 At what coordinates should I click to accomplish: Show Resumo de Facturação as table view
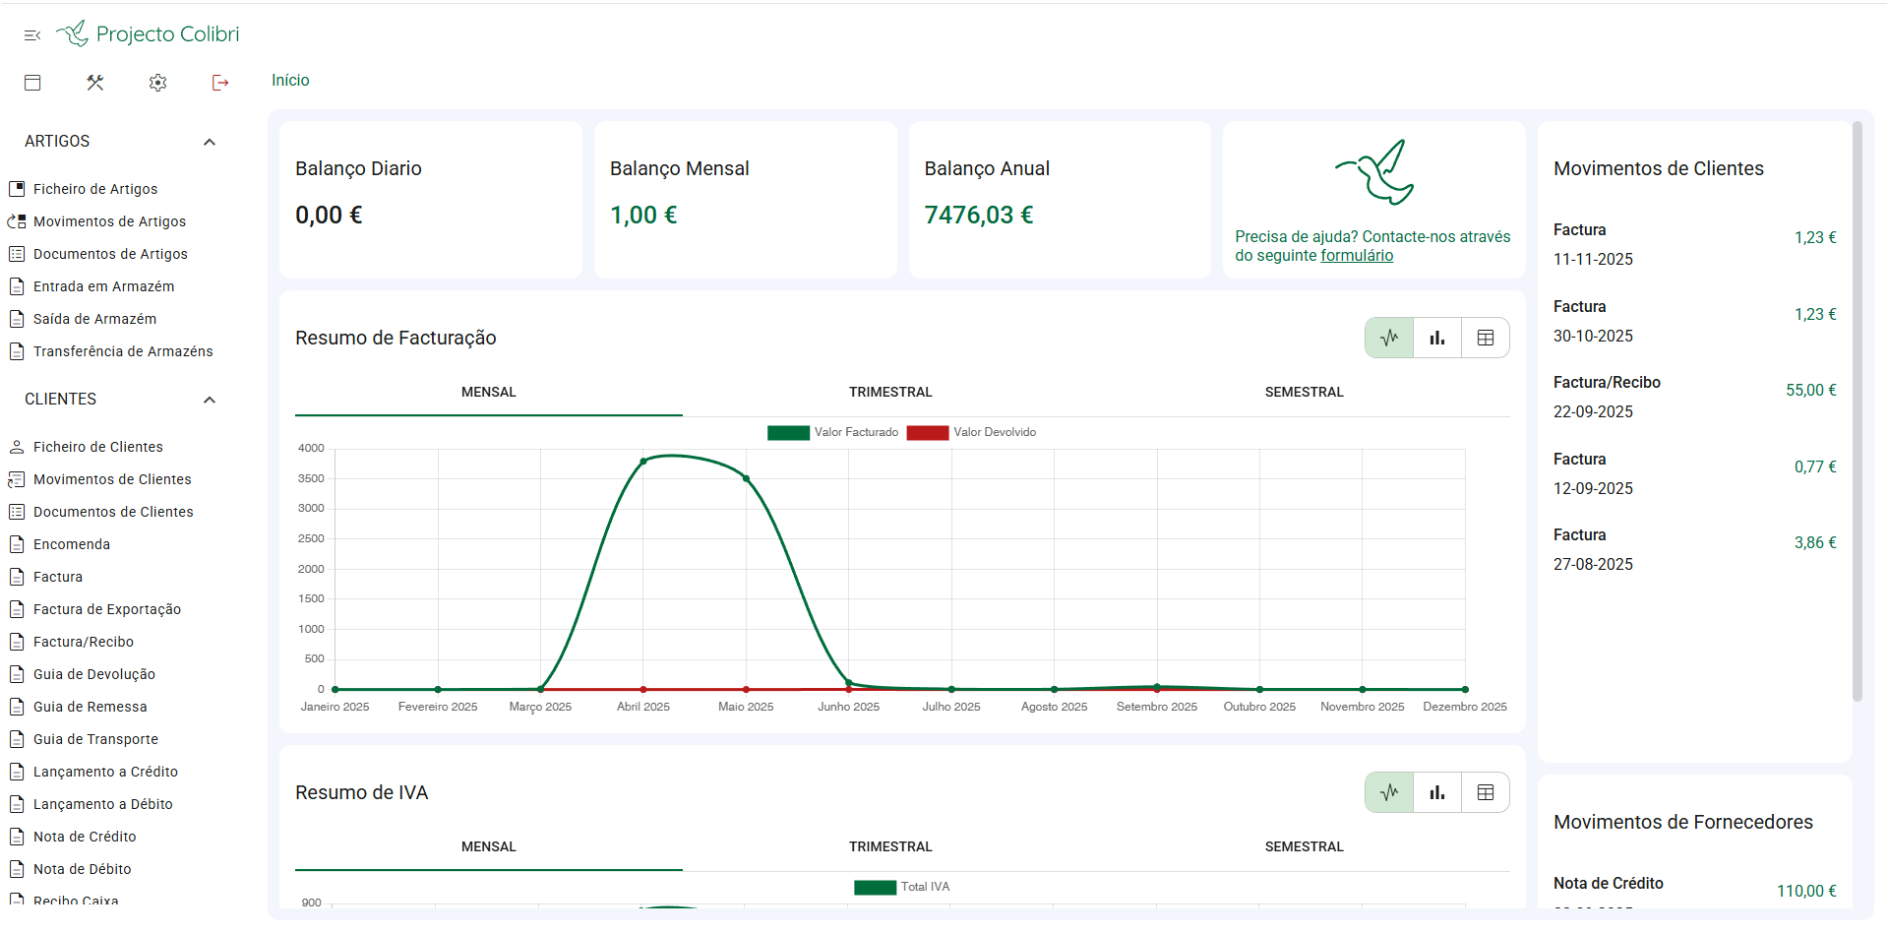pyautogui.click(x=1486, y=338)
